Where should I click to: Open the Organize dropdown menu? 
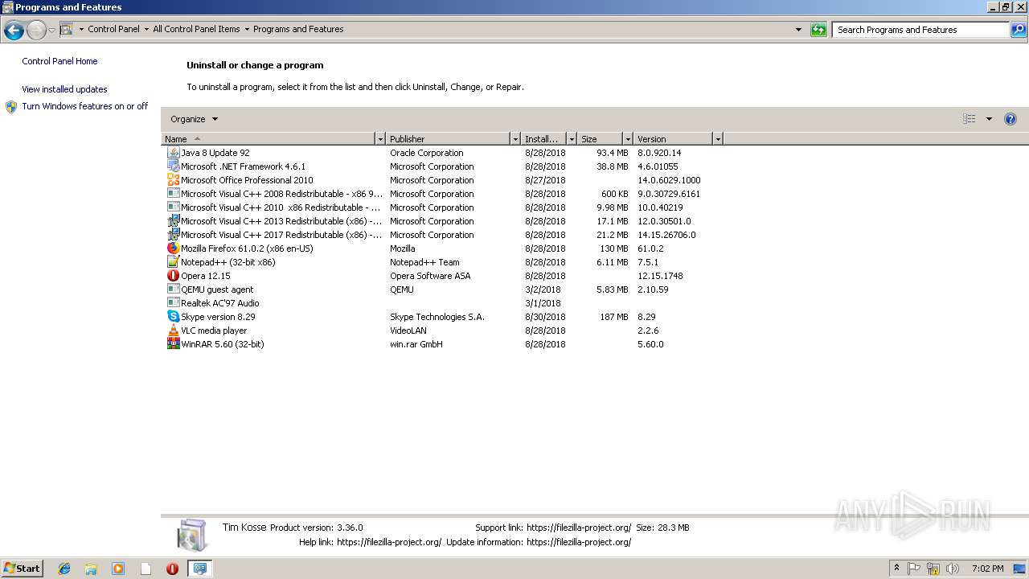194,119
